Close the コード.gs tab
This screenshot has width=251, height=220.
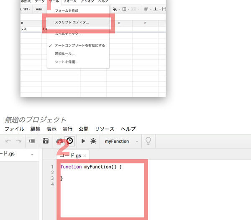click(85, 155)
